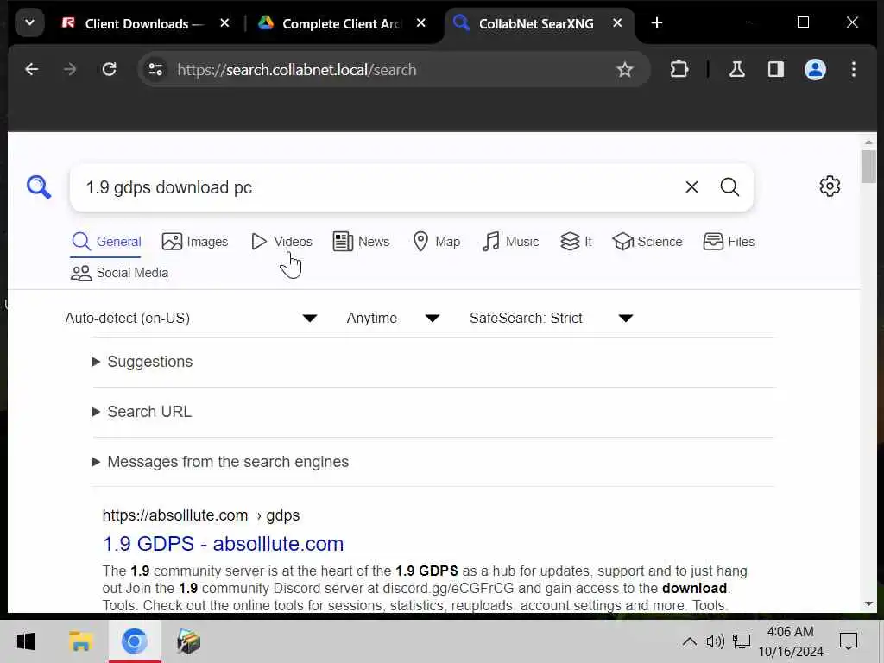Click the Chromium taskbar icon
884x663 pixels.
pyautogui.click(x=134, y=641)
